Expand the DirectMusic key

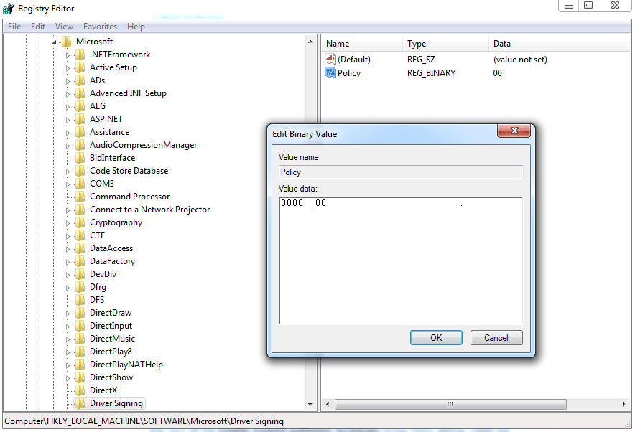coord(68,339)
